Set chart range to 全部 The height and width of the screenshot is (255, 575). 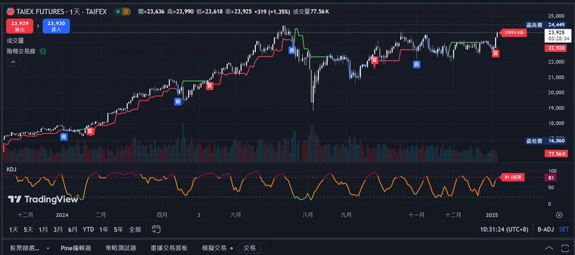click(135, 230)
